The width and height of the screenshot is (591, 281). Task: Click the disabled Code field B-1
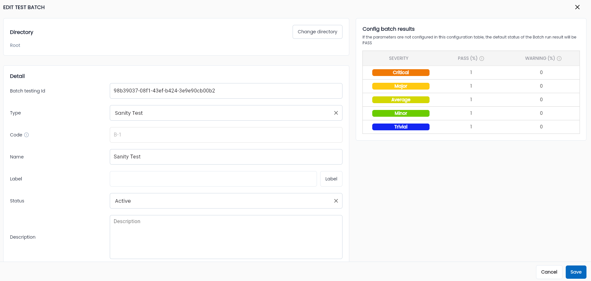[x=226, y=135]
